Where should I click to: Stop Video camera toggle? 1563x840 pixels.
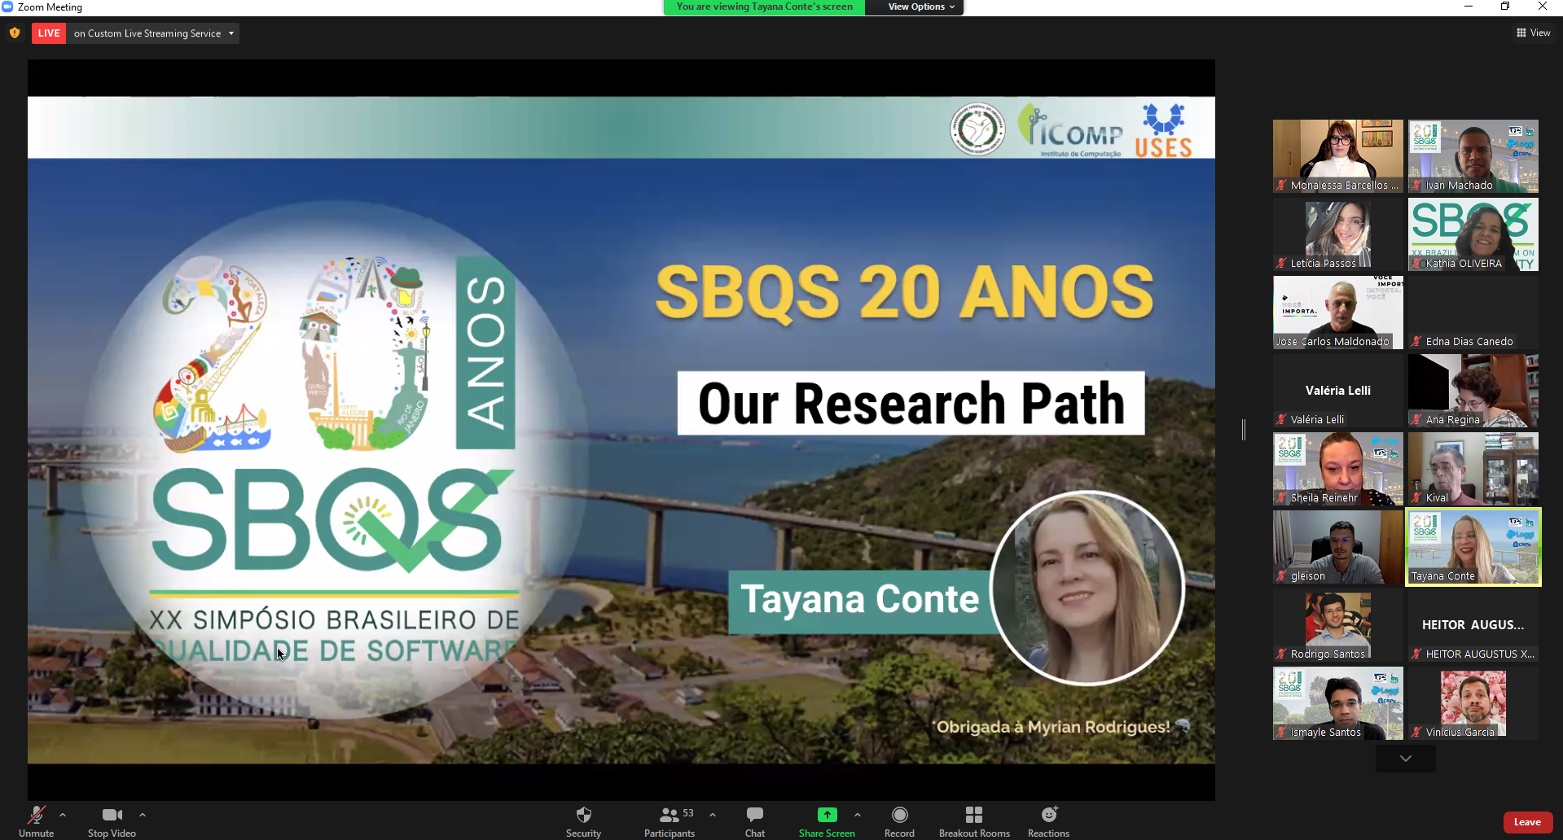pyautogui.click(x=112, y=820)
